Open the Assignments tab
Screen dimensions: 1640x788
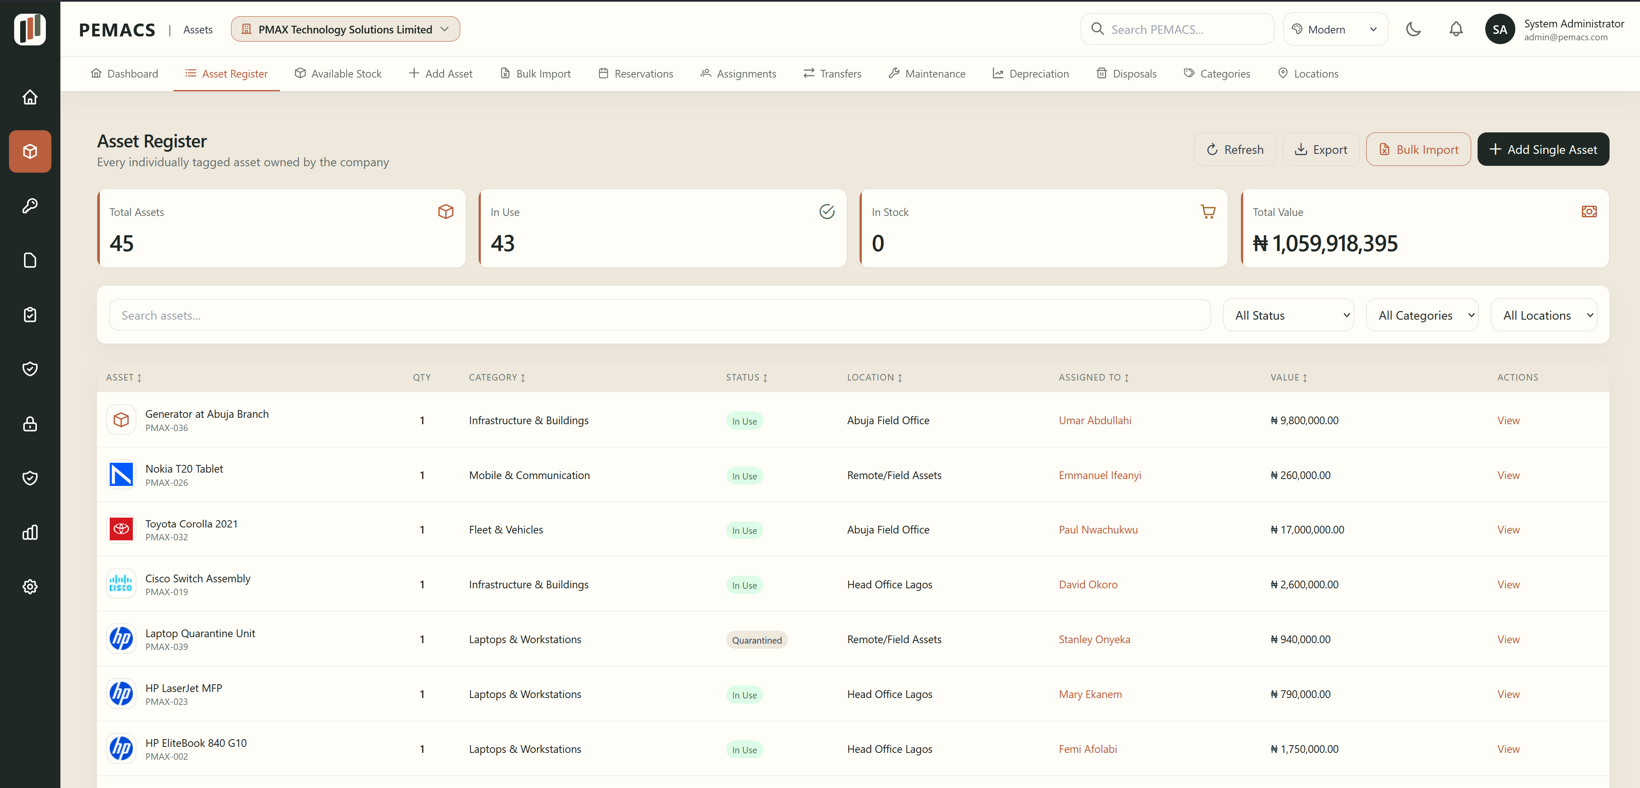click(x=738, y=73)
